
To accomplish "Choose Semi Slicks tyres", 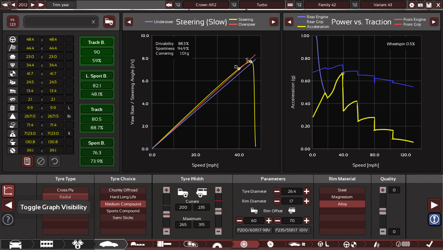I will (x=123, y=218).
